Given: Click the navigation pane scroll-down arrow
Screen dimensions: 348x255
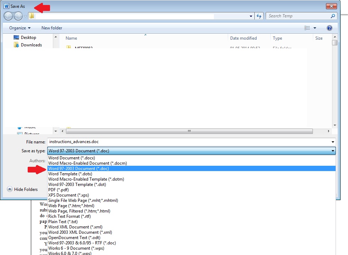Looking at the screenshot, I should click(56, 131).
